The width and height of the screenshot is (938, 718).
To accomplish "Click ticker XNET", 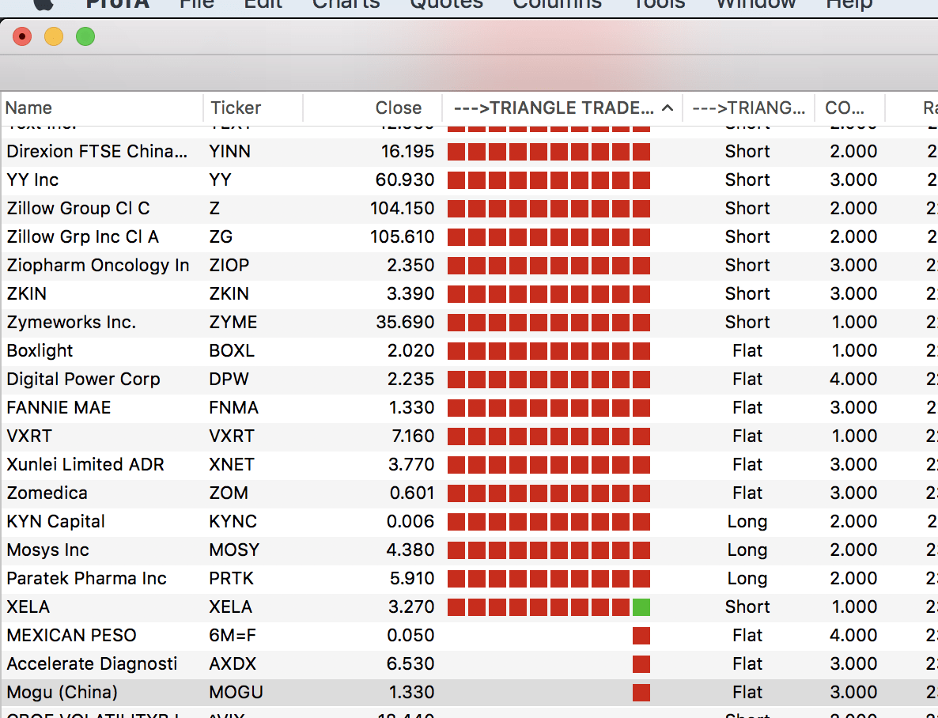I will pos(232,464).
